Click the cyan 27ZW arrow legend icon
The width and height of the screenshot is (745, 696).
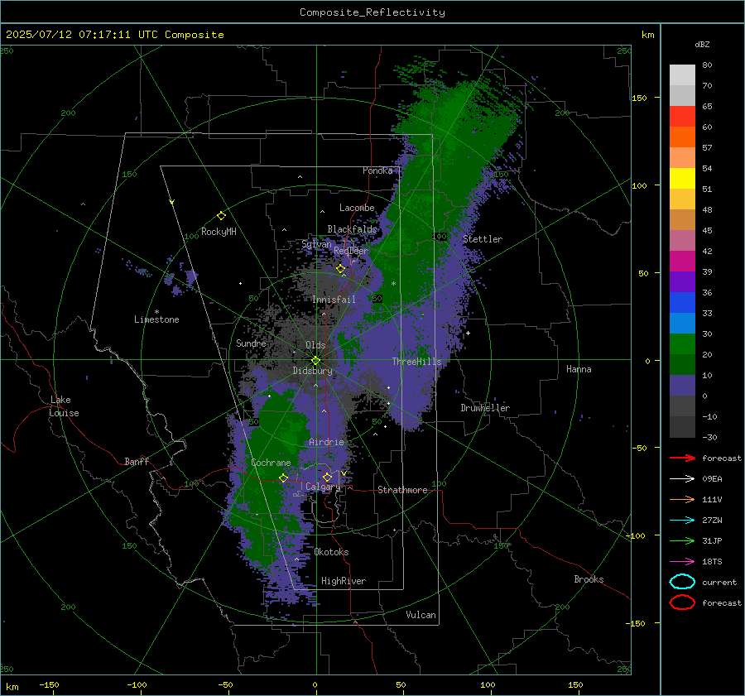[682, 521]
